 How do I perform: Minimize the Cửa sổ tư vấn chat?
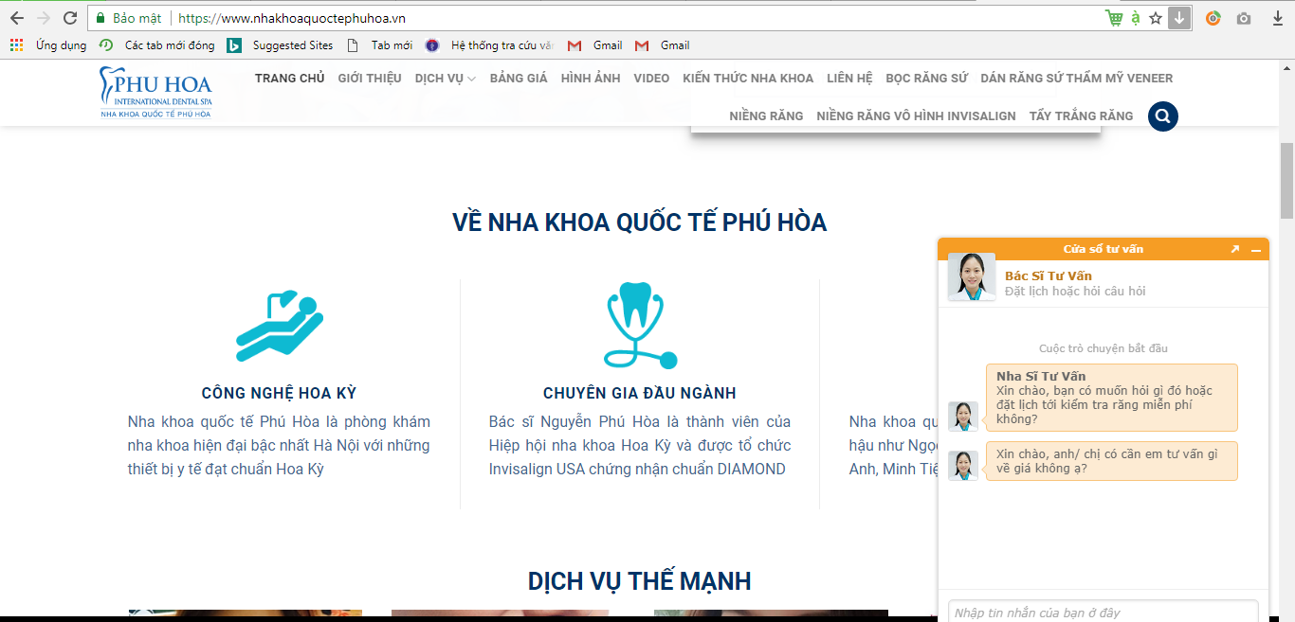[1256, 250]
